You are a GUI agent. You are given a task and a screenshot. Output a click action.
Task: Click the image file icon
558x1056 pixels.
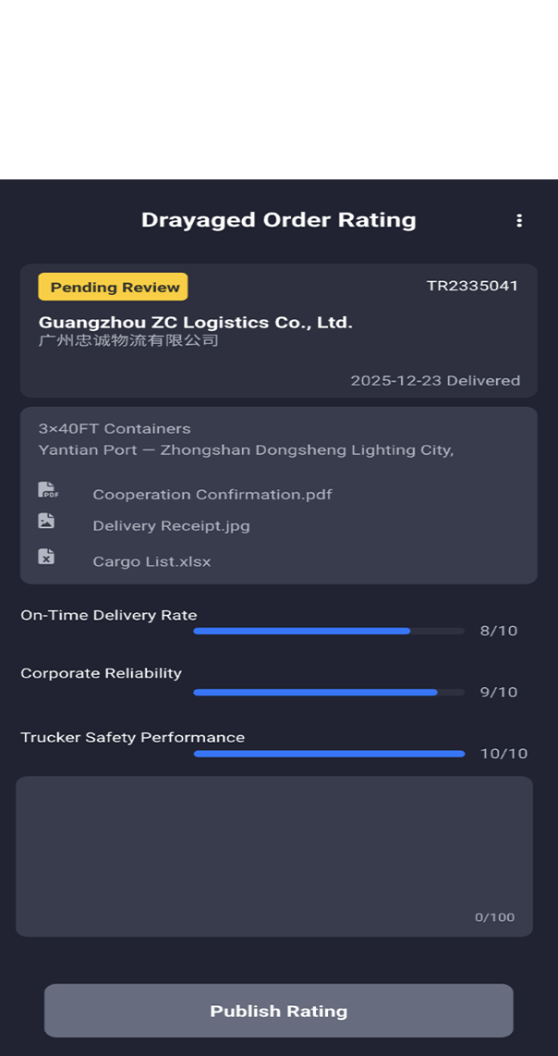pos(46,521)
